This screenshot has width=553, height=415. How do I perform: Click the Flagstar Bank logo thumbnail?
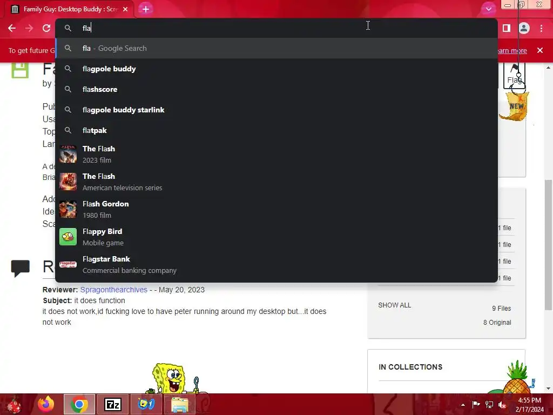coord(68,264)
